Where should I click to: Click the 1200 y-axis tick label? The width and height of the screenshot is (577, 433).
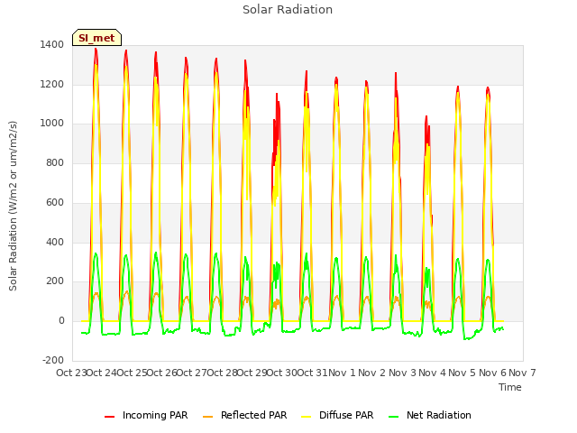point(52,84)
